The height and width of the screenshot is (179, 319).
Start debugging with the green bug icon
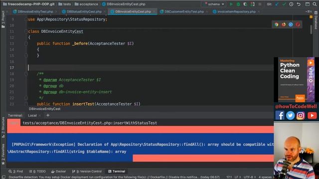[x=238, y=4]
